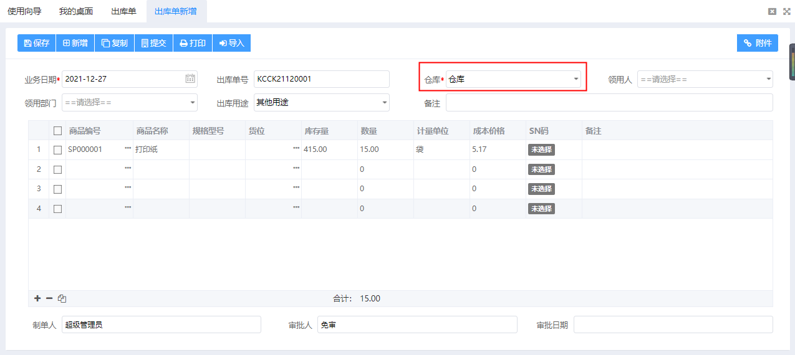Open product lookup ellipsis in row 2
Viewport: 795px width, 355px height.
(128, 168)
